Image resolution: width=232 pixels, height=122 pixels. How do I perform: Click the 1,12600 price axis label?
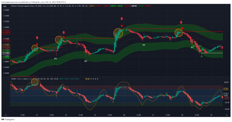click(x=6, y=10)
